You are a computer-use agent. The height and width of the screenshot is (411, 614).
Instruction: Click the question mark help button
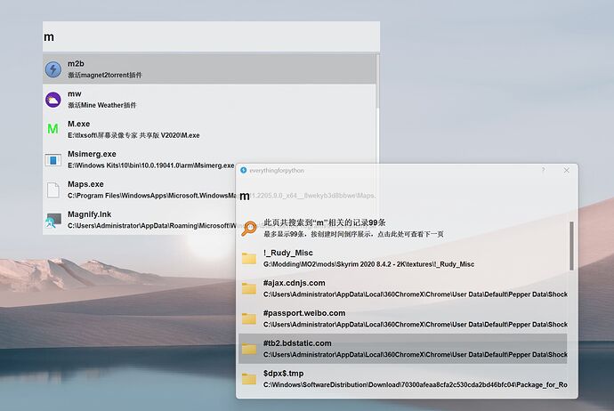[x=543, y=170]
